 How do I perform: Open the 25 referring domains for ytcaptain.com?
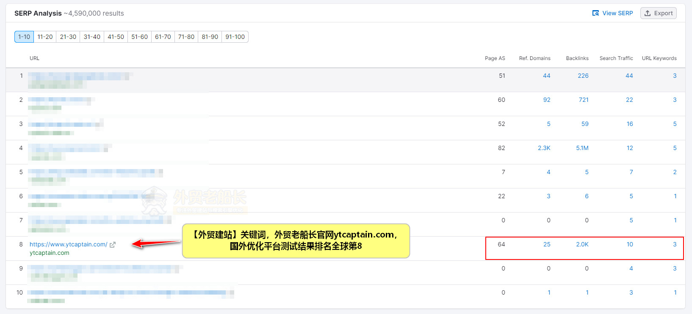[547, 244]
